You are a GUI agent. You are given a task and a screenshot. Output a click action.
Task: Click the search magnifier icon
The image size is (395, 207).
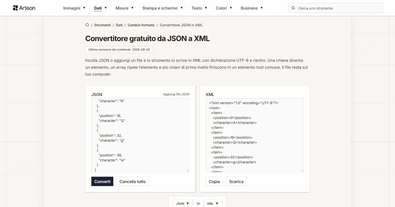[x=293, y=8]
